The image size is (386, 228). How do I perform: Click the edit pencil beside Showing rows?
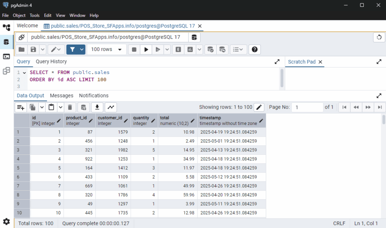[259, 107]
